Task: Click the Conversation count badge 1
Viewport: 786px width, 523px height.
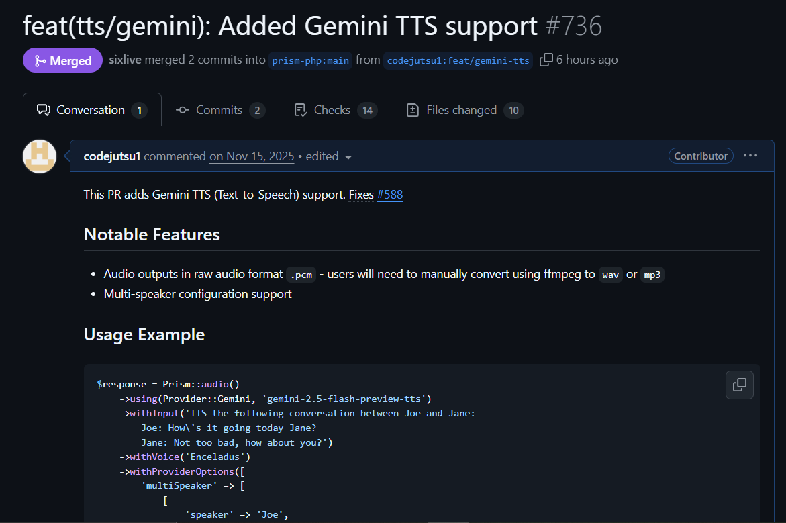Action: click(140, 110)
